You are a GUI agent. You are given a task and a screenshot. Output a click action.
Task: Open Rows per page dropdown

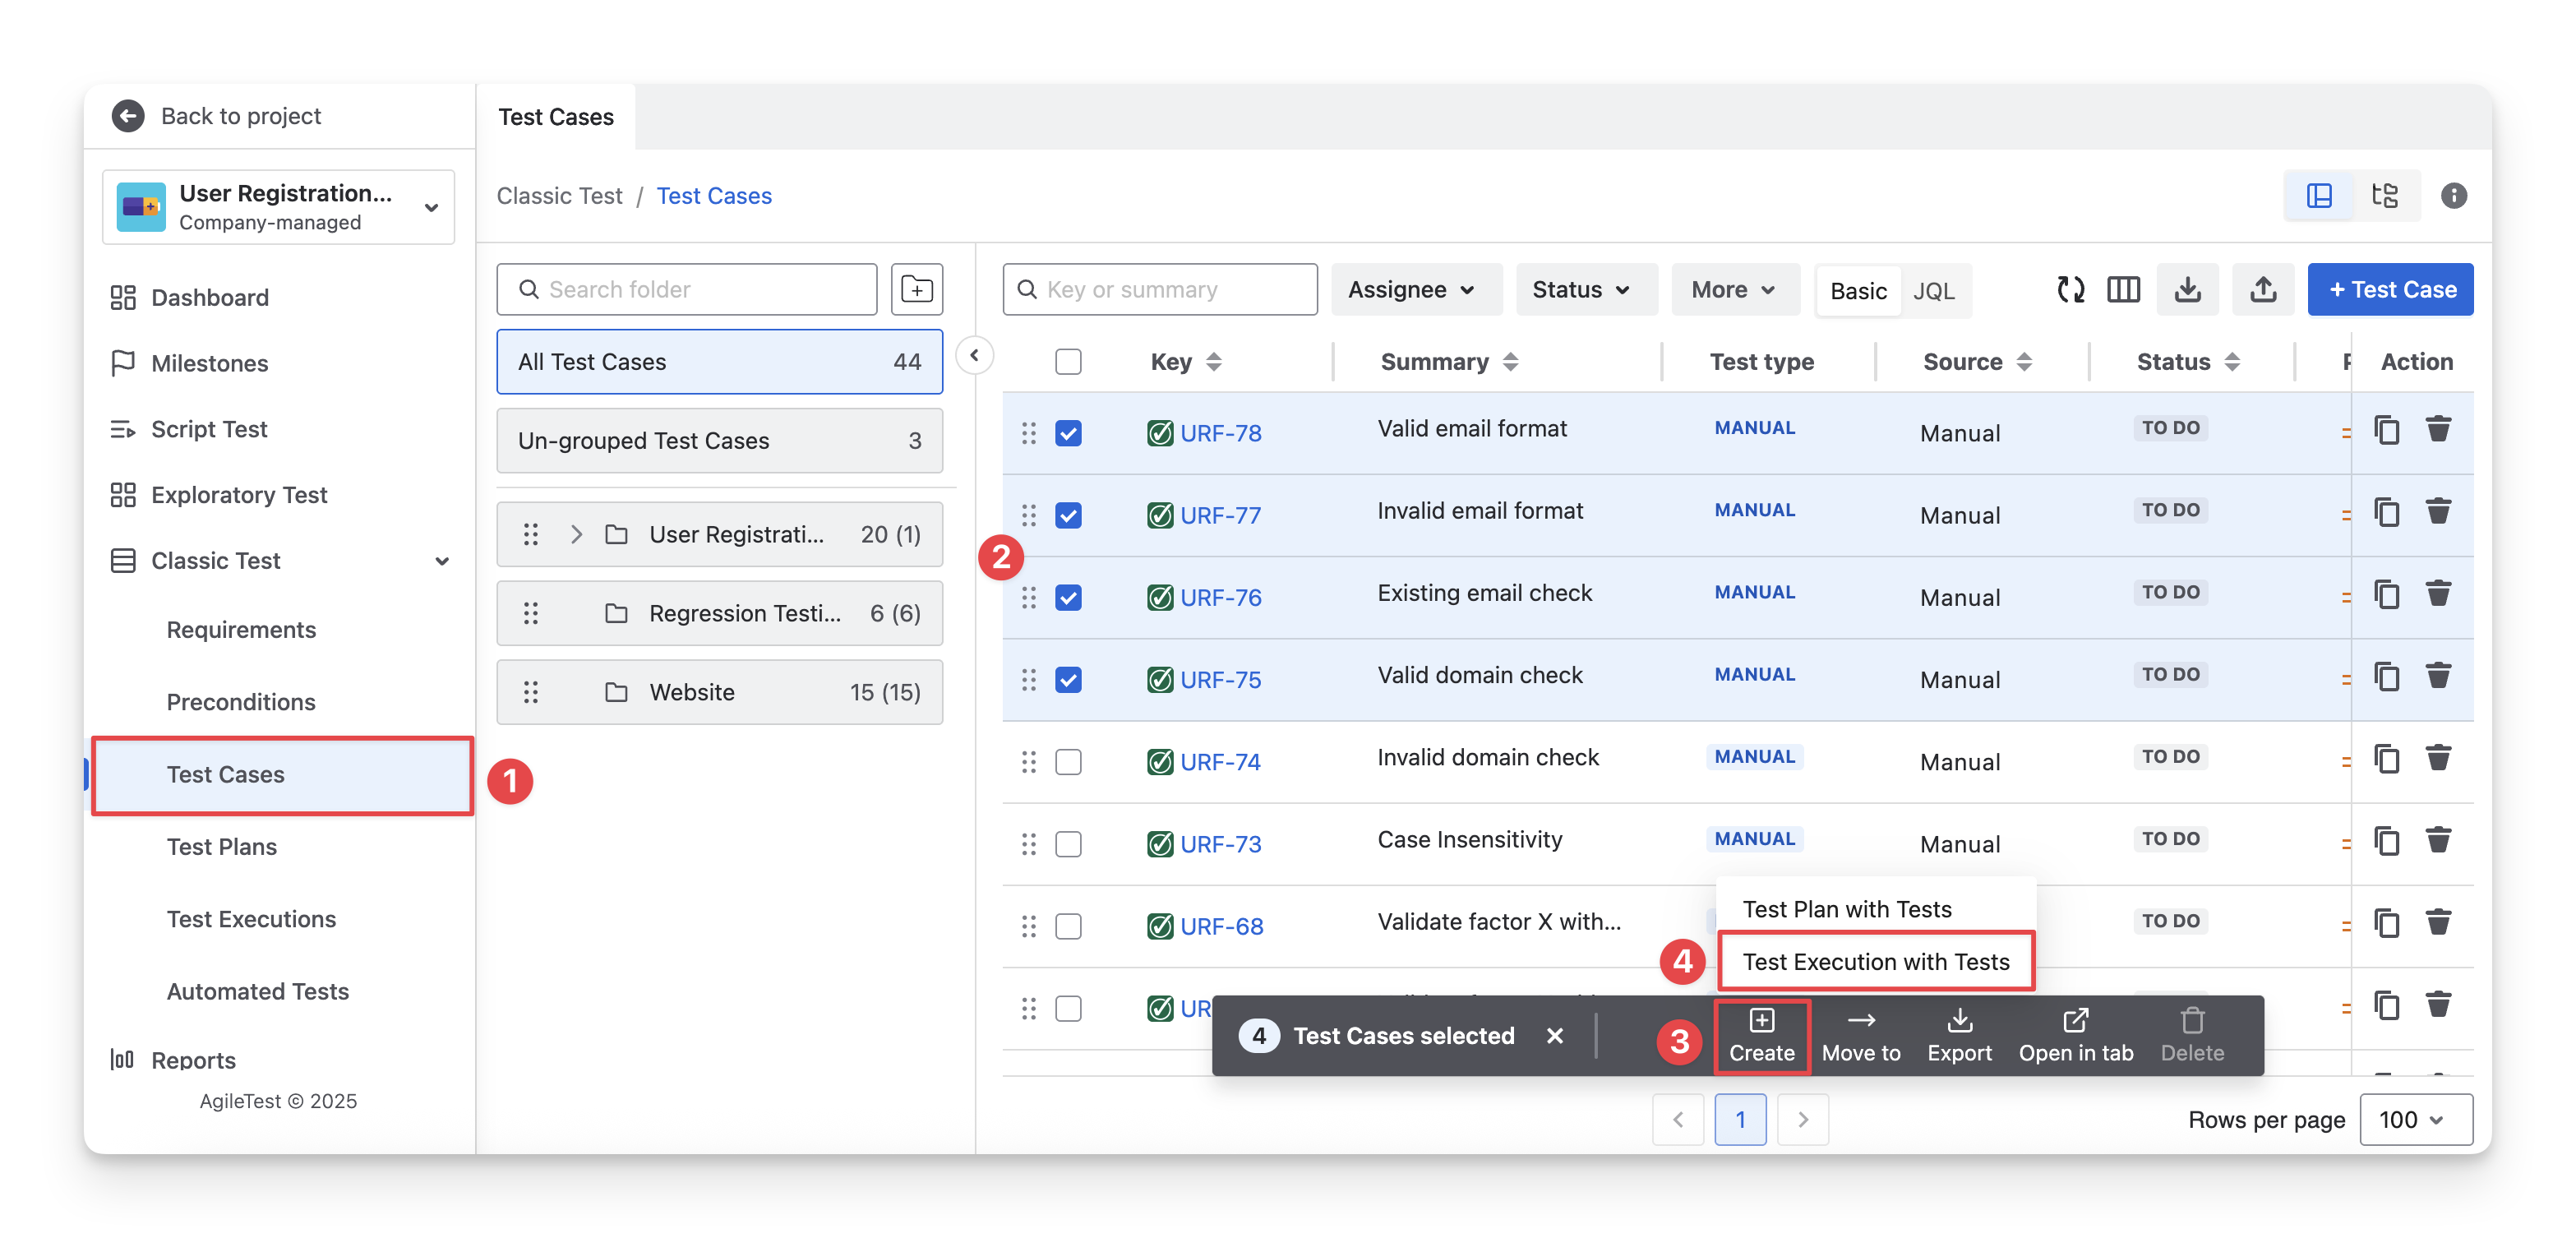click(2415, 1119)
